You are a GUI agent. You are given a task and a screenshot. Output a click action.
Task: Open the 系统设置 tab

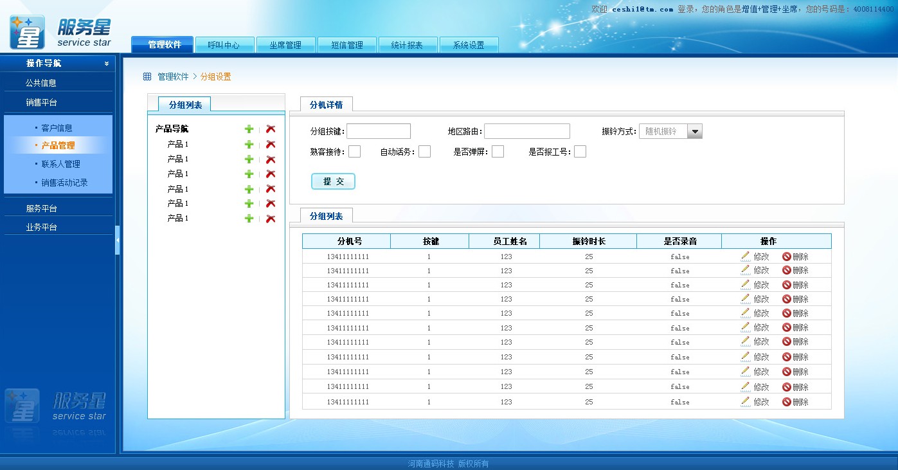pyautogui.click(x=469, y=45)
